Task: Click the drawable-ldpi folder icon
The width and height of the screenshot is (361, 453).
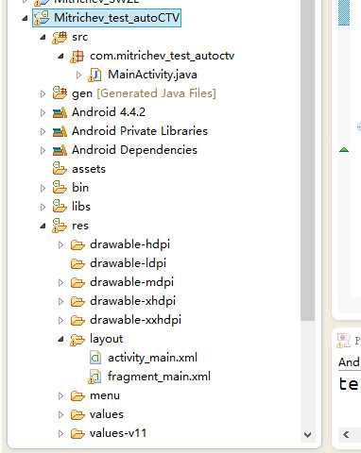Action: pos(77,263)
